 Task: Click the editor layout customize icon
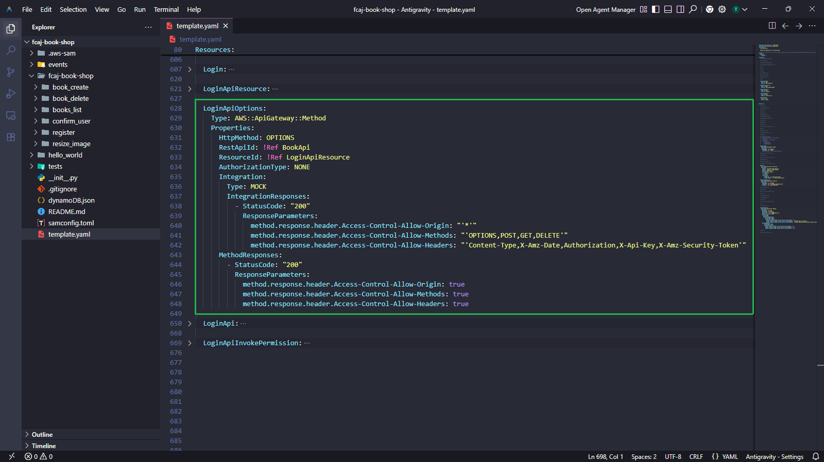click(643, 9)
